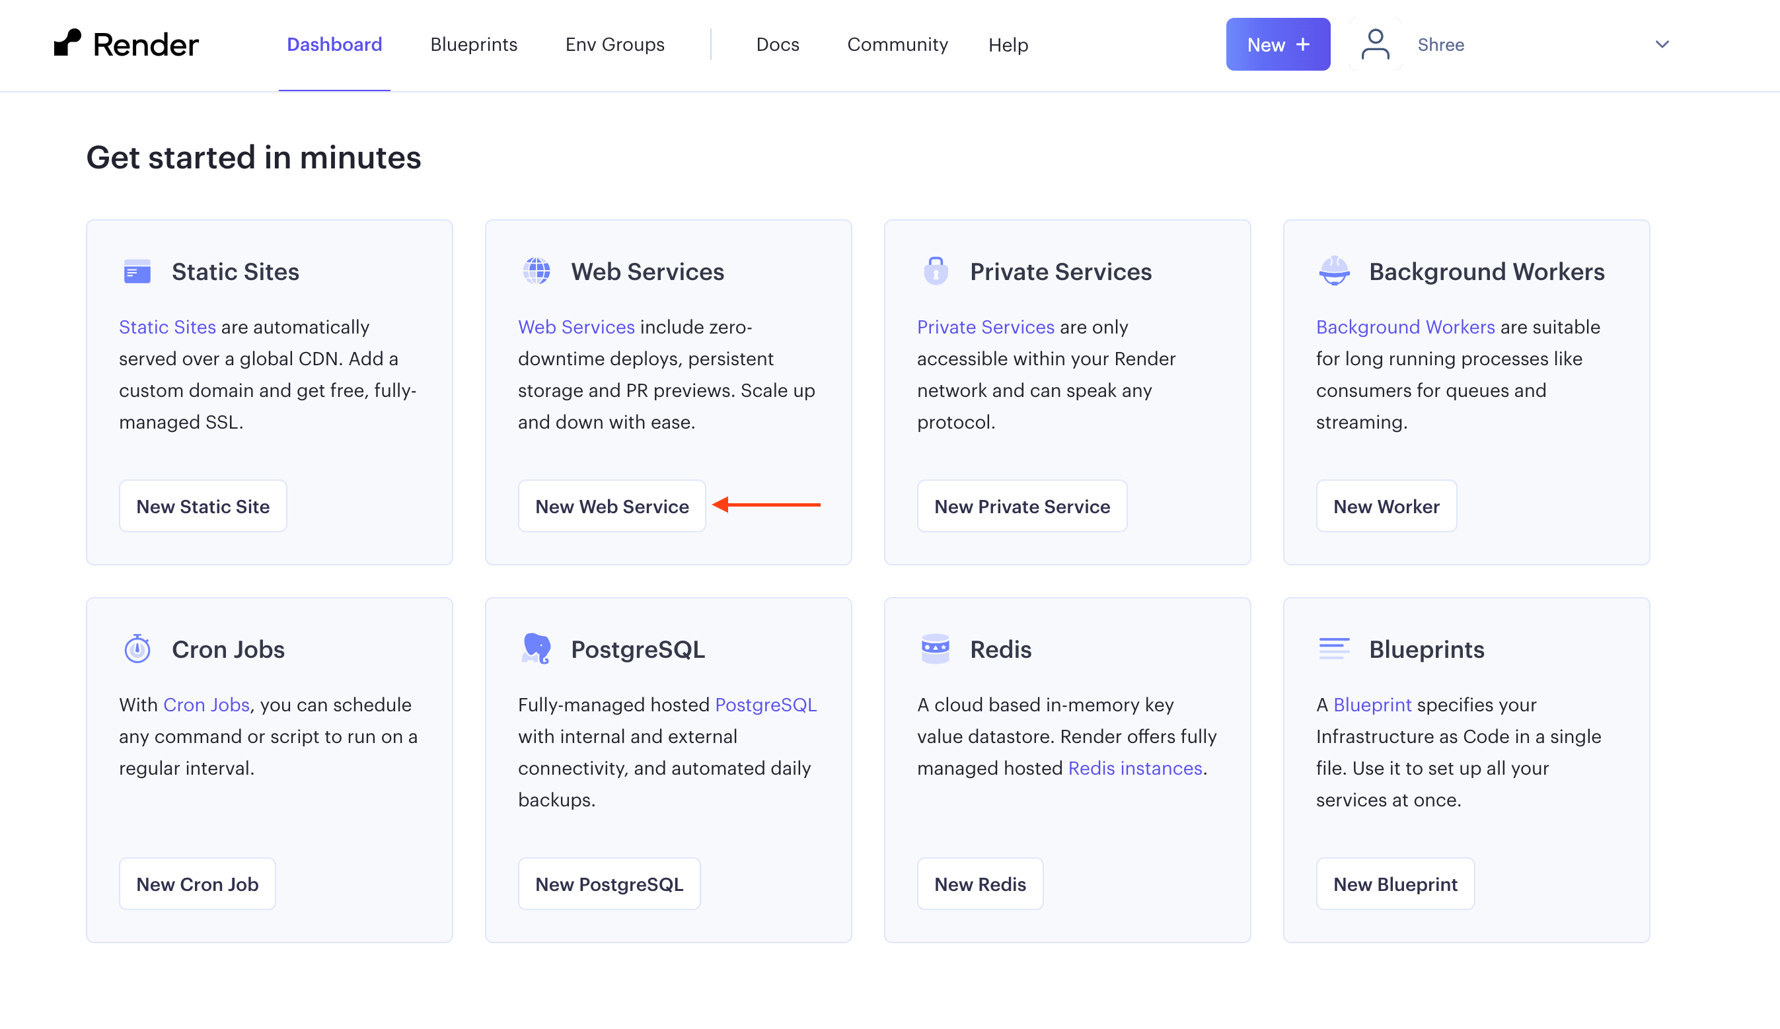
Task: Click New Static Site button
Action: 203,506
